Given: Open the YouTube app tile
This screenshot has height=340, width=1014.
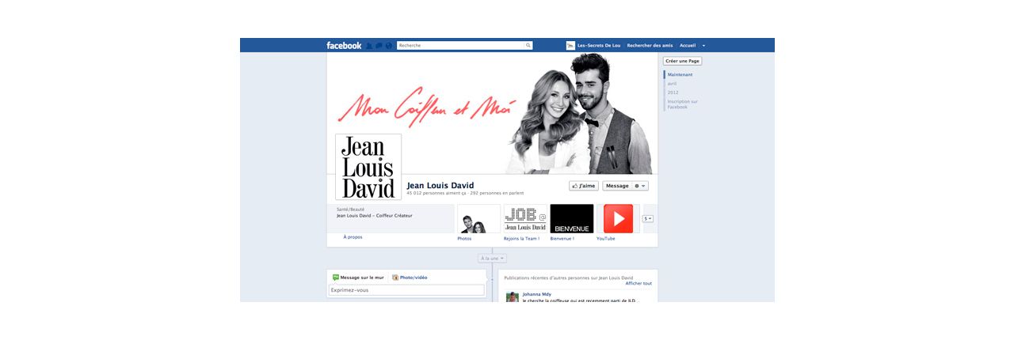Looking at the screenshot, I should (618, 219).
